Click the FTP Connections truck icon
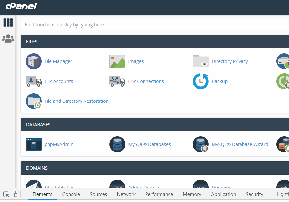The width and height of the screenshot is (289, 202). click(x=117, y=81)
